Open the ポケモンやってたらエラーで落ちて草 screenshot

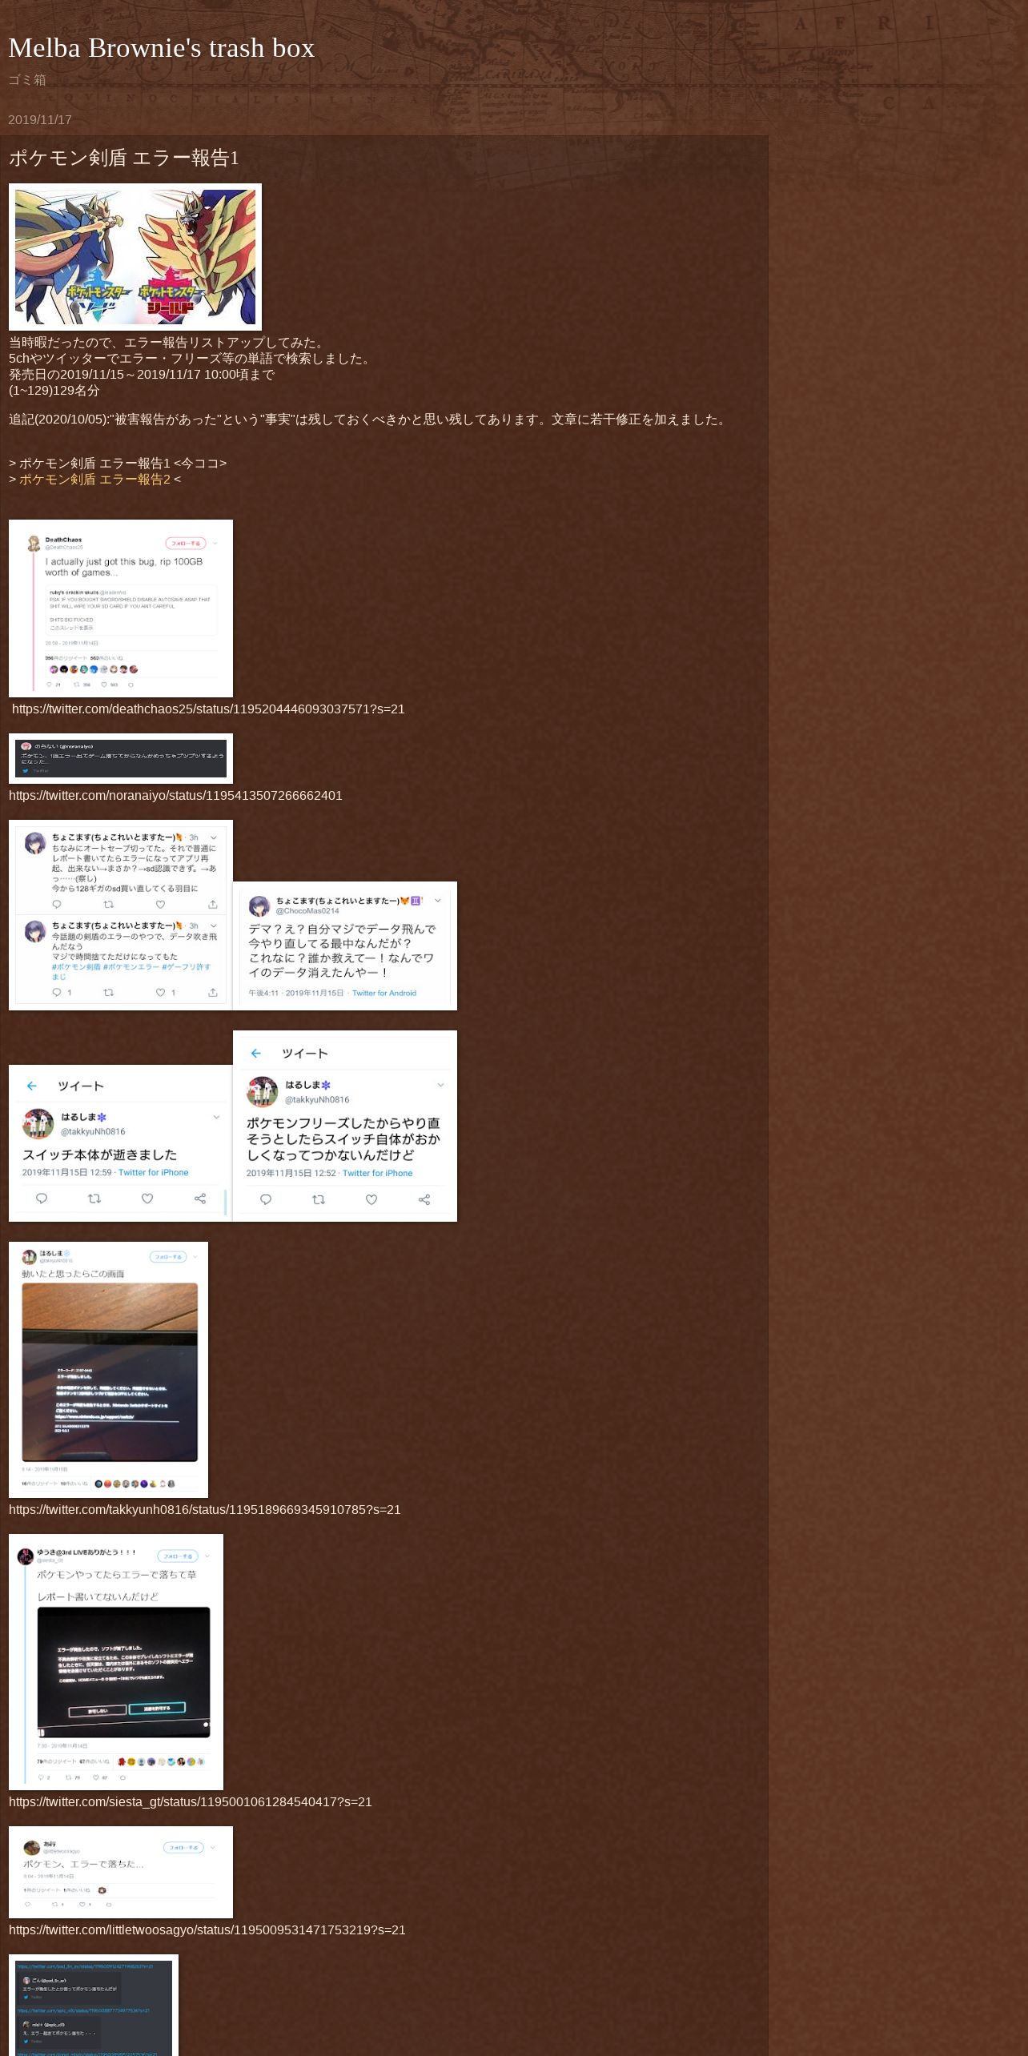tap(116, 1662)
